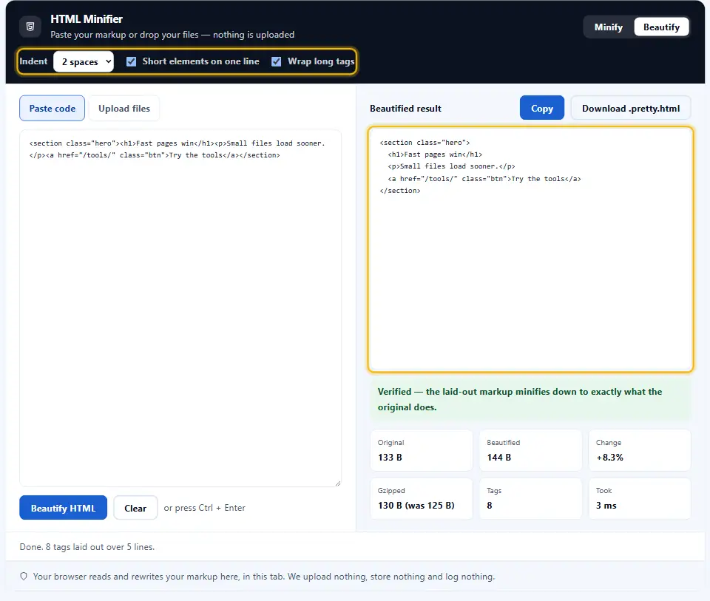Click Download .pretty.html button
The width and height of the screenshot is (710, 601).
630,108
